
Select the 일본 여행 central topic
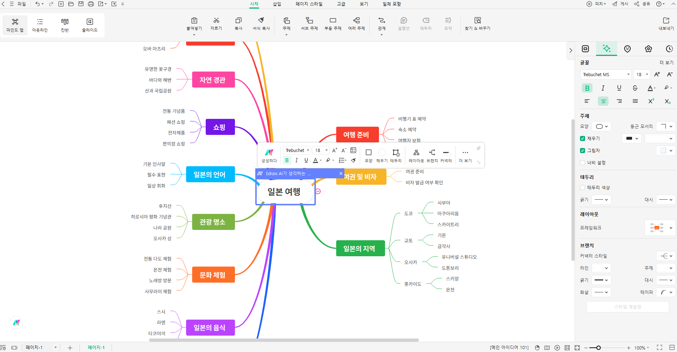284,192
